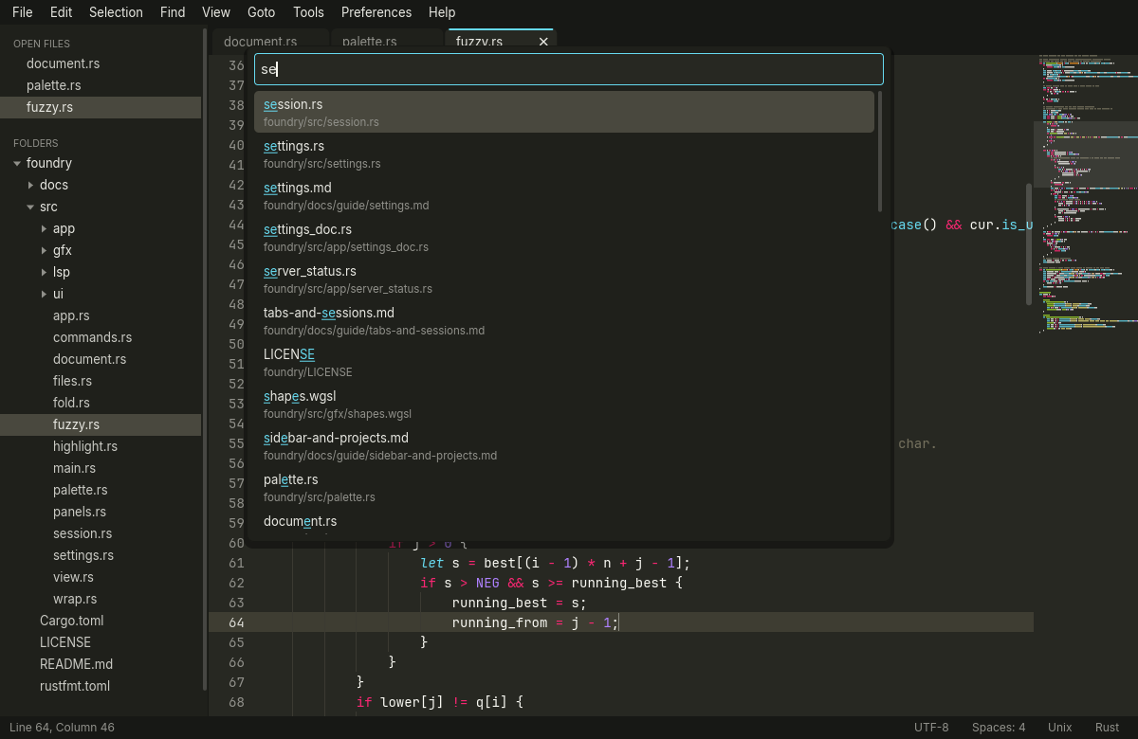This screenshot has height=739, width=1138.
Task: Choose session.rs result in quick panel
Action: tap(564, 112)
